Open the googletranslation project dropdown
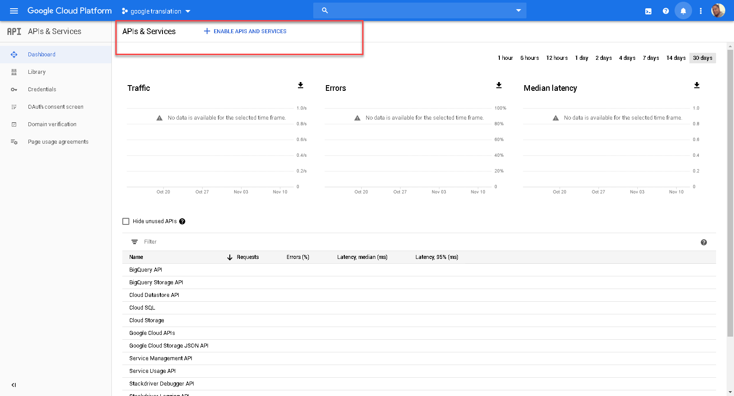Viewport: 734px width, 396px height. coord(156,11)
